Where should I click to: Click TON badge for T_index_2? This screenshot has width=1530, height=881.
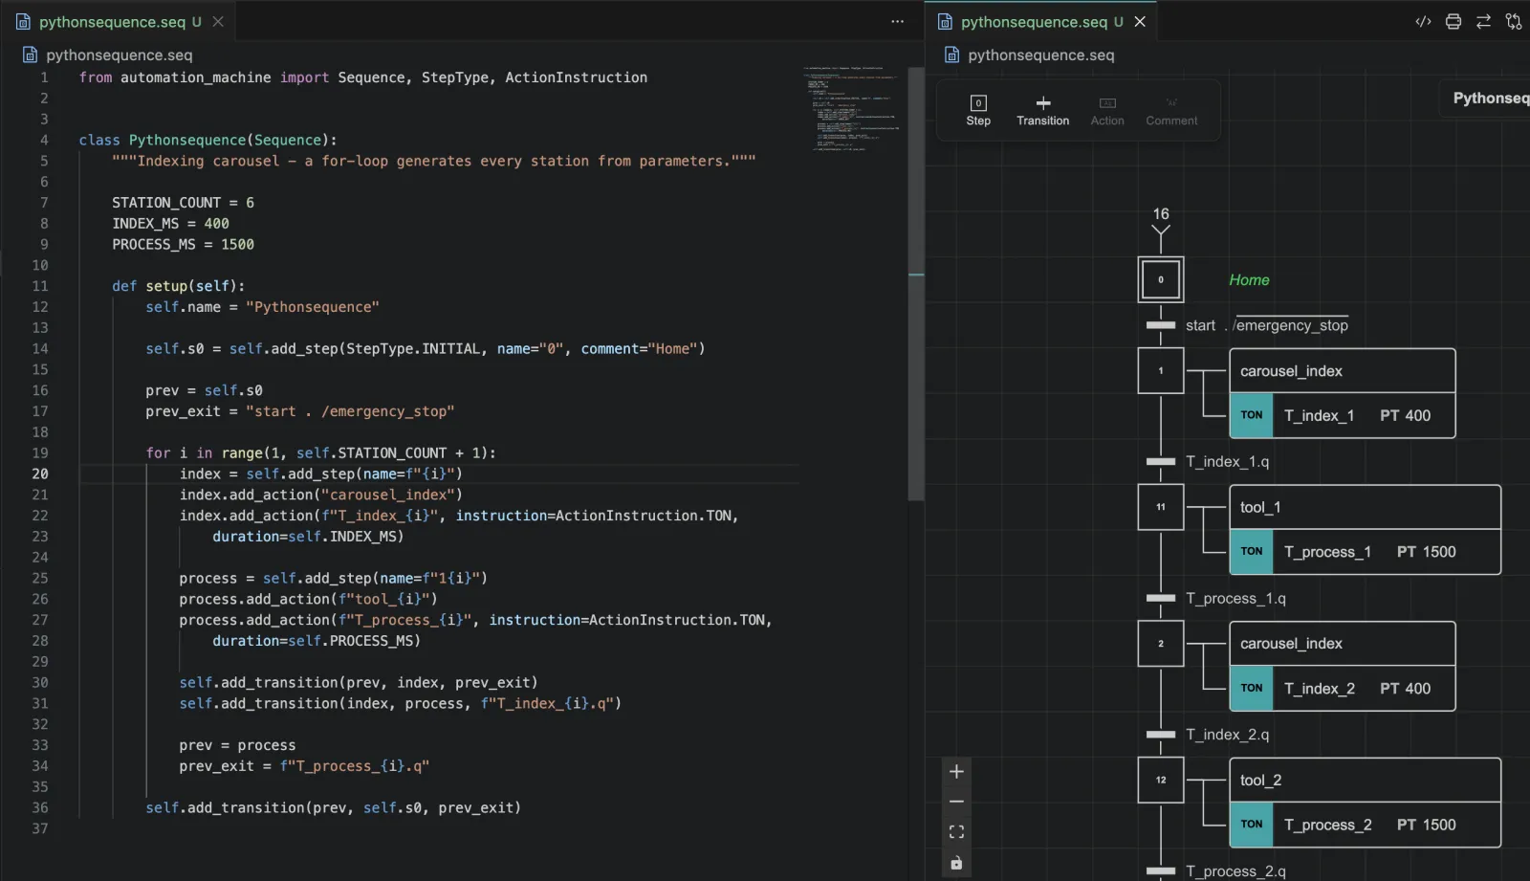point(1251,688)
